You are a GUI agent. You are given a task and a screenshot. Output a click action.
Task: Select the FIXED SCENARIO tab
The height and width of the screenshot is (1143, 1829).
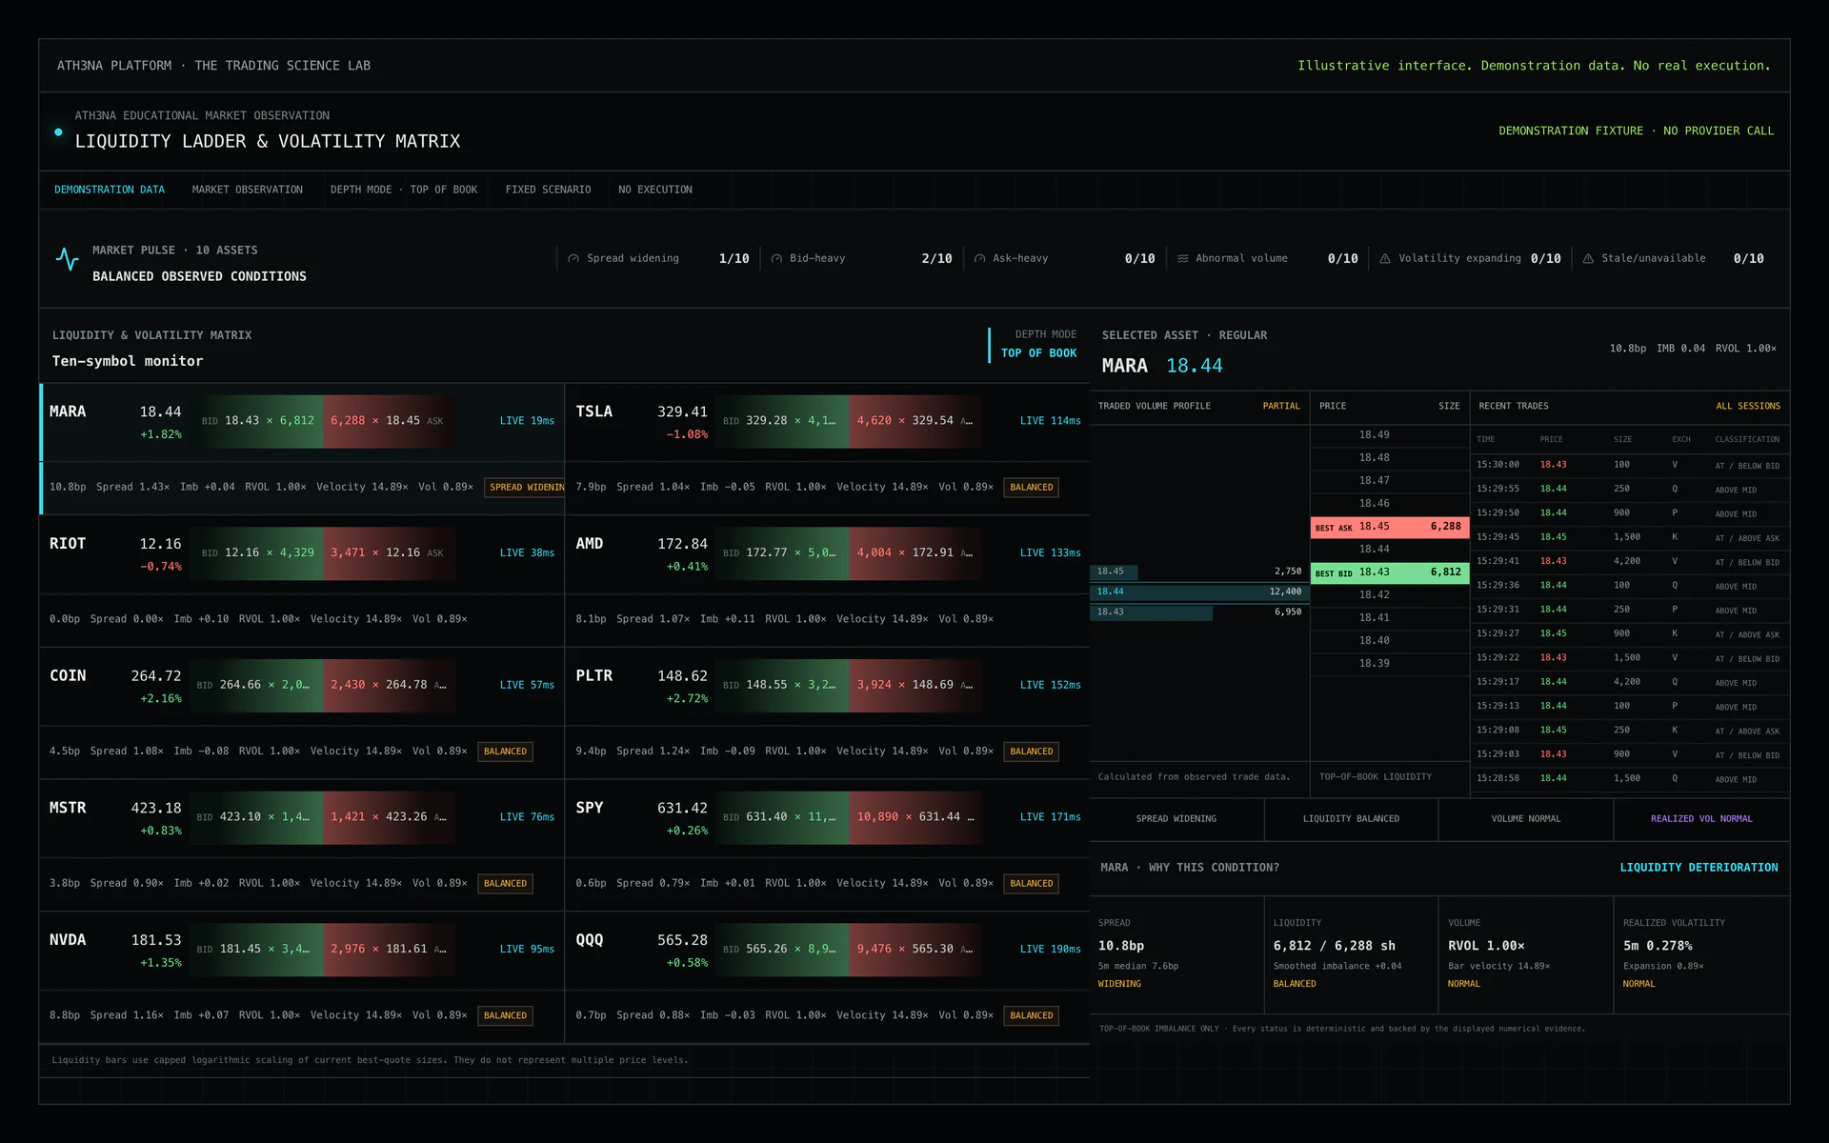548,190
